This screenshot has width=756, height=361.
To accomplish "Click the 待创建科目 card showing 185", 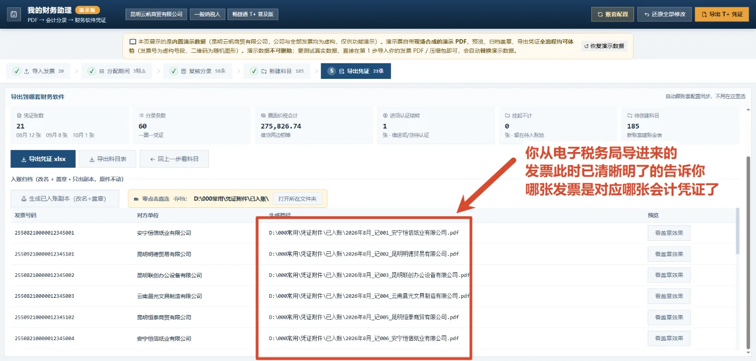I will (680, 125).
